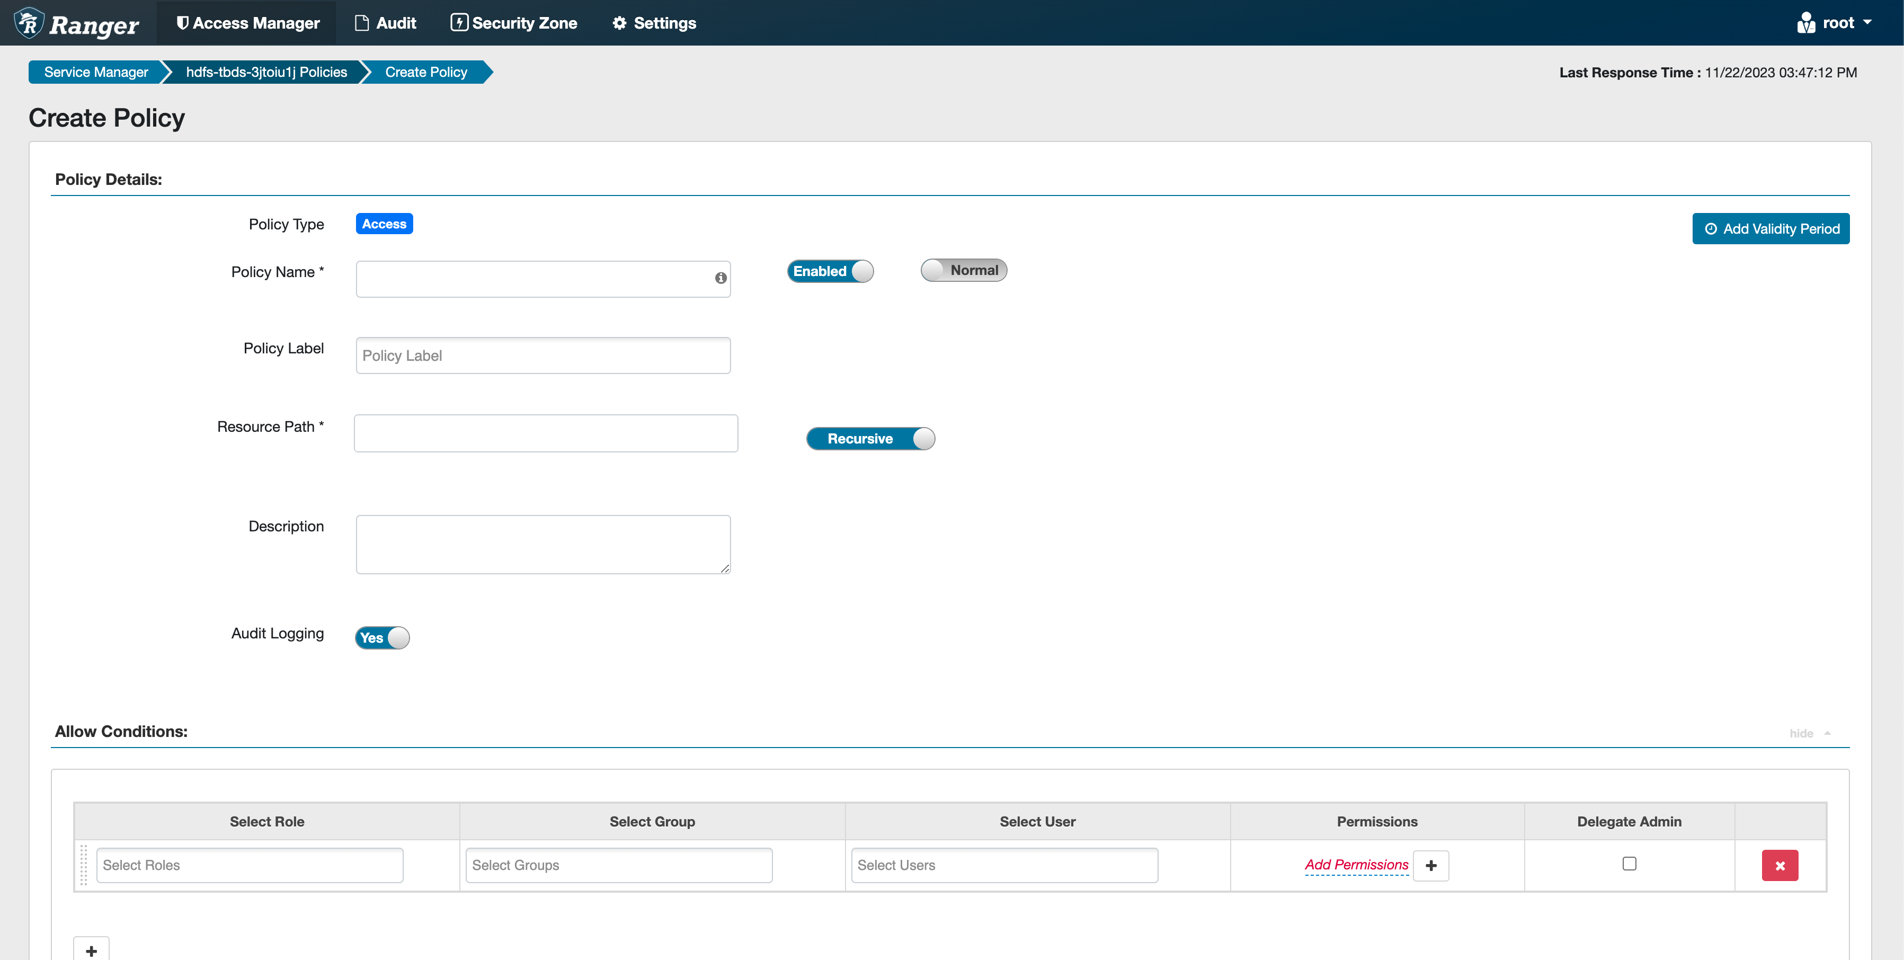Open the Select Roles dropdown

click(250, 865)
